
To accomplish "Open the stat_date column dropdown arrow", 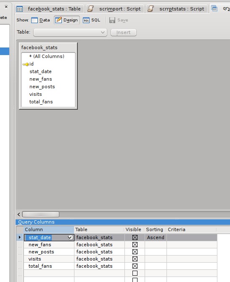I will pyautogui.click(x=70, y=237).
